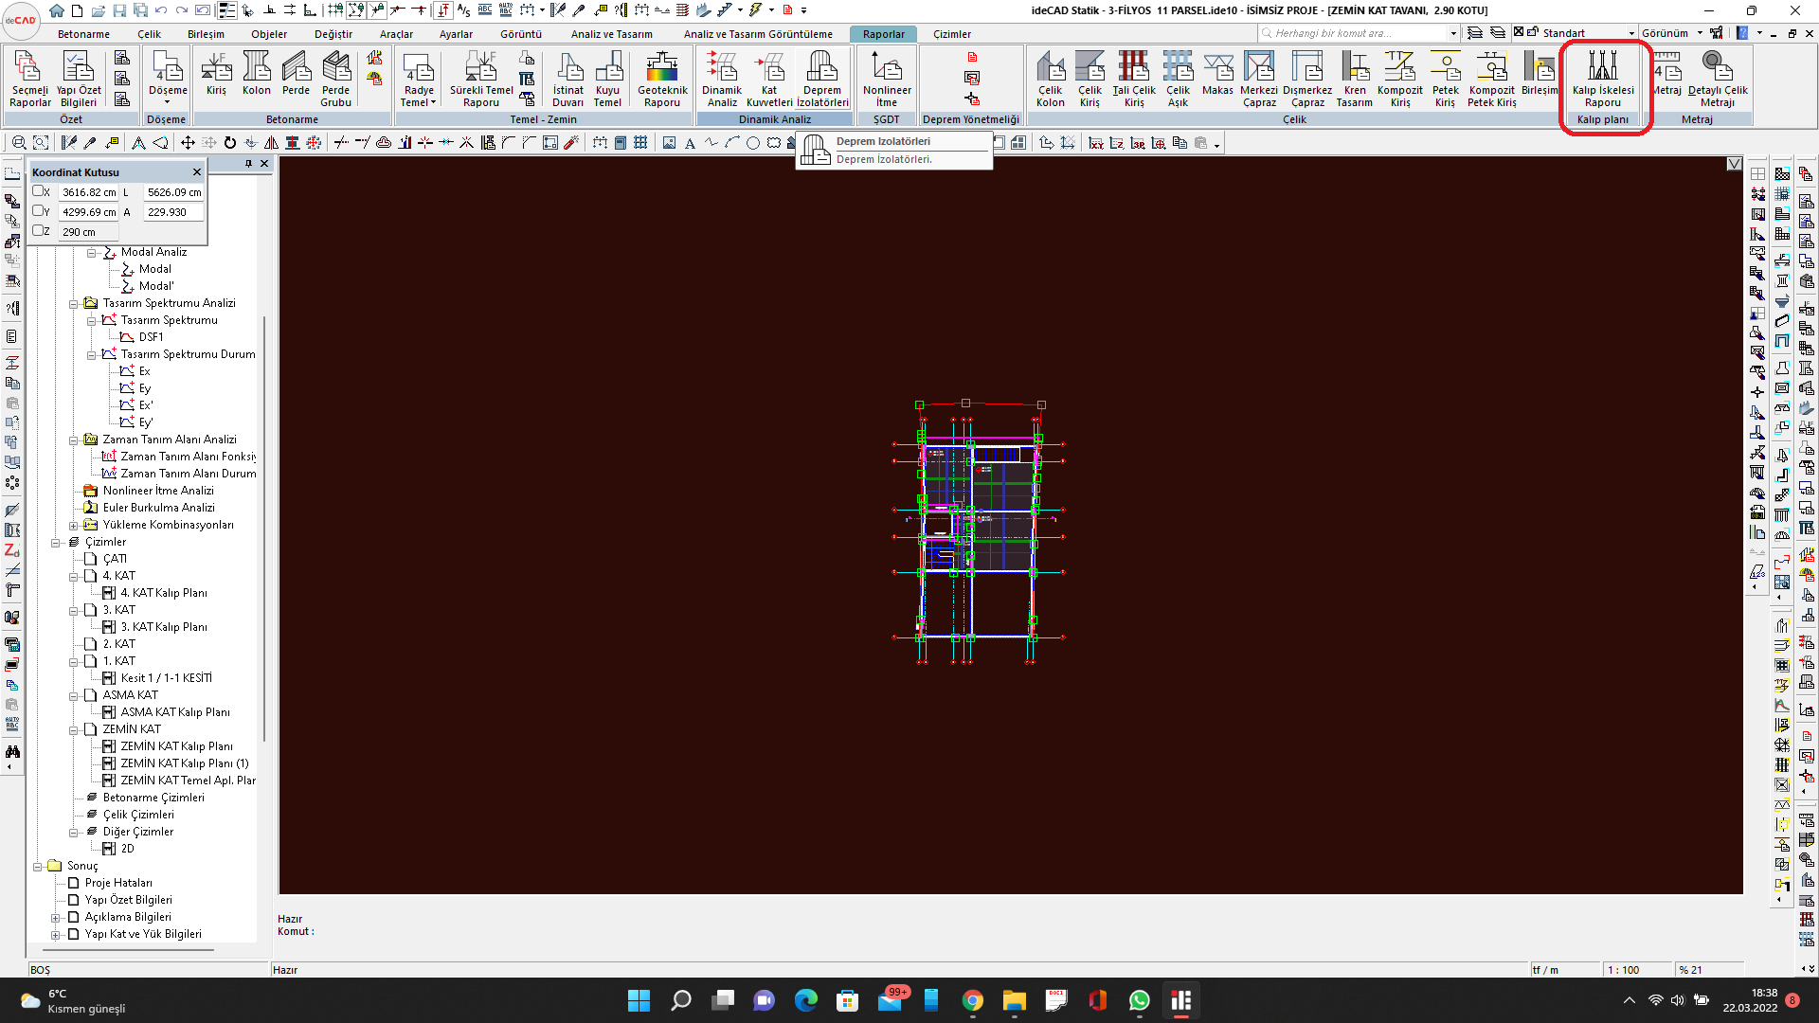Click the Birleşim steel report button
The height and width of the screenshot is (1023, 1819).
[1540, 73]
